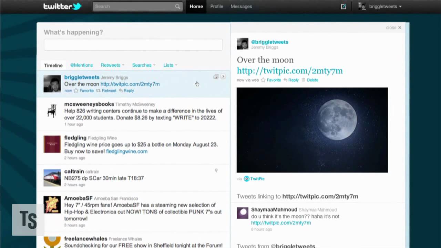Open the fledgling username link
The width and height of the screenshot is (441, 248).
point(75,138)
